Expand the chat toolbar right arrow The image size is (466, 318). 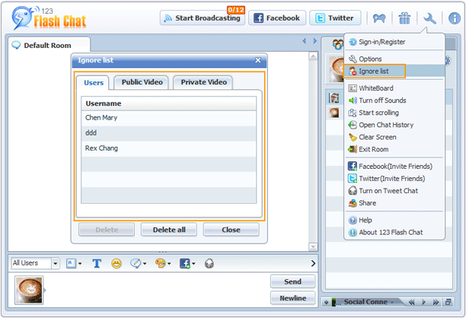pos(313,263)
